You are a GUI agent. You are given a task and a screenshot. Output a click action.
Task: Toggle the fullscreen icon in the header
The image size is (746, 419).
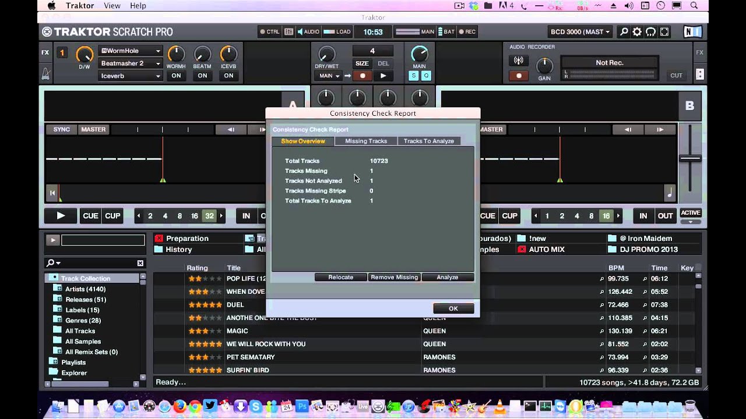point(664,32)
